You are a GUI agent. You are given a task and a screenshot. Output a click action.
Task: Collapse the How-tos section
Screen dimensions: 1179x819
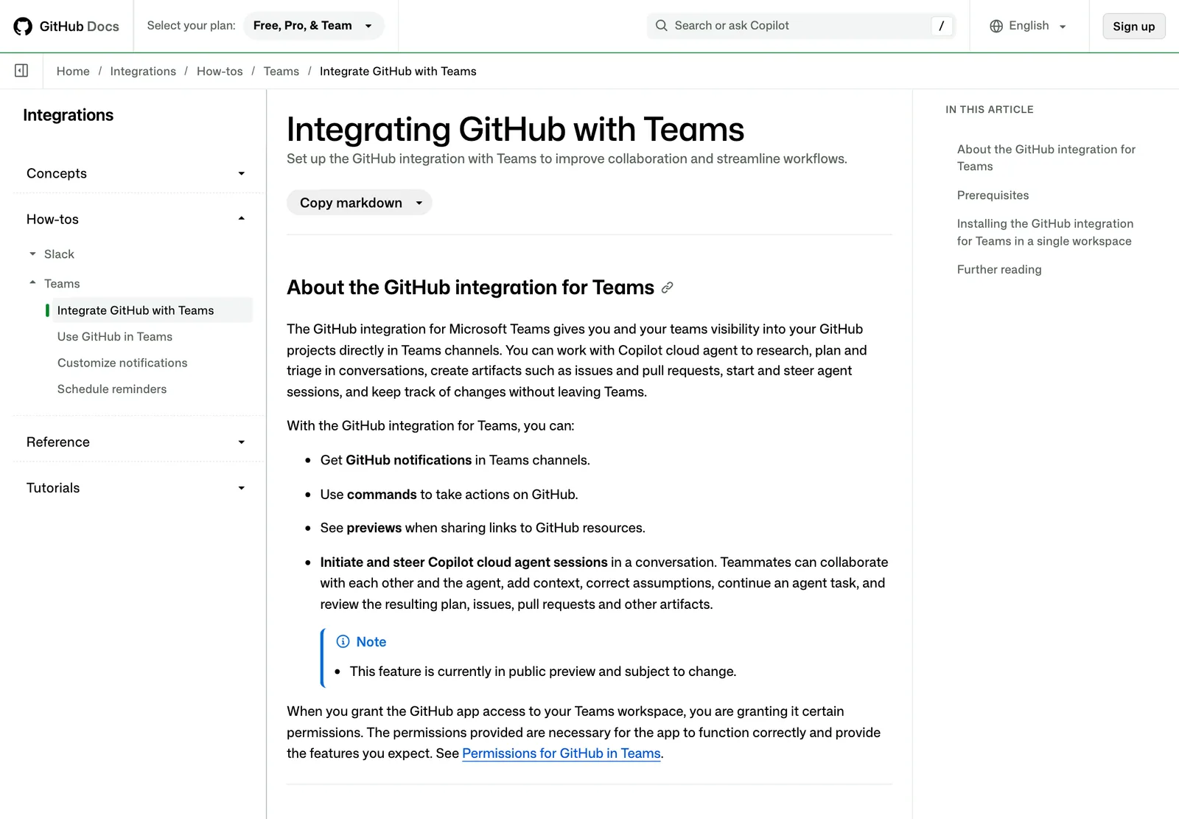coord(136,219)
